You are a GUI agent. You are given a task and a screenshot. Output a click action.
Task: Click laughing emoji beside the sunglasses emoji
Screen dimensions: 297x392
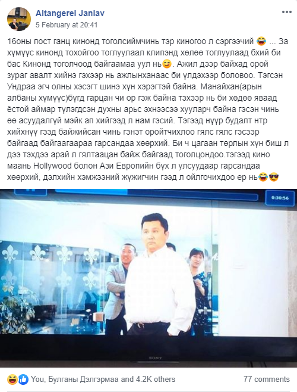(263, 178)
